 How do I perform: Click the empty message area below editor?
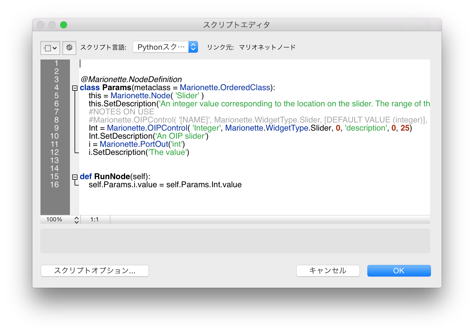(x=235, y=241)
